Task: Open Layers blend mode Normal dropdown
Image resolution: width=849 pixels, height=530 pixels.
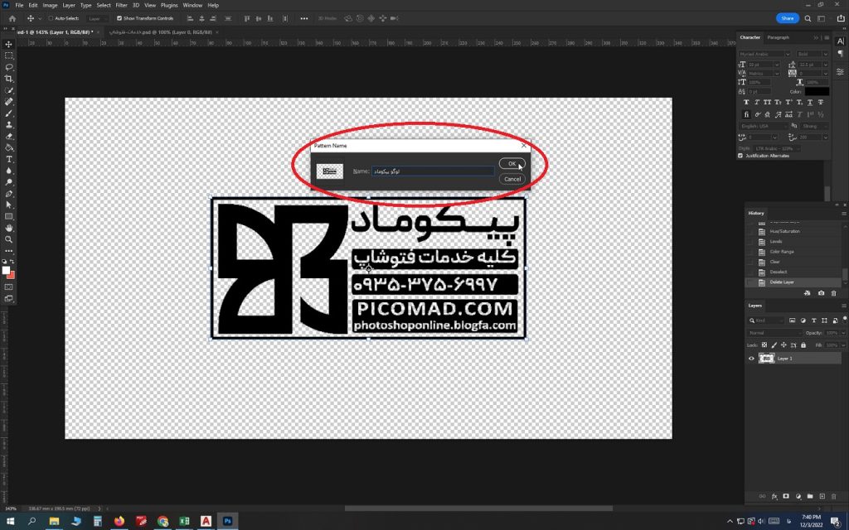Action: pos(774,333)
